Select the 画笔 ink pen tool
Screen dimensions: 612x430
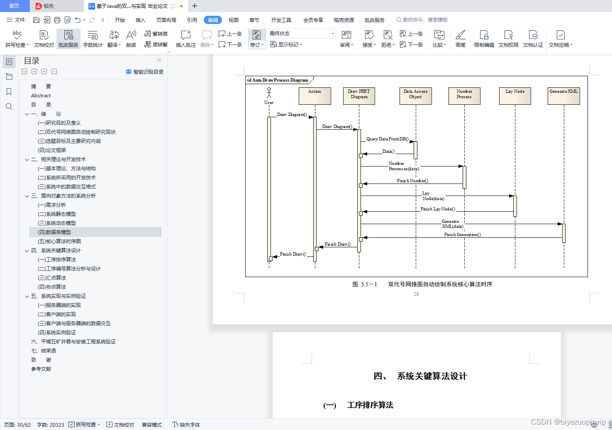pyautogui.click(x=461, y=39)
